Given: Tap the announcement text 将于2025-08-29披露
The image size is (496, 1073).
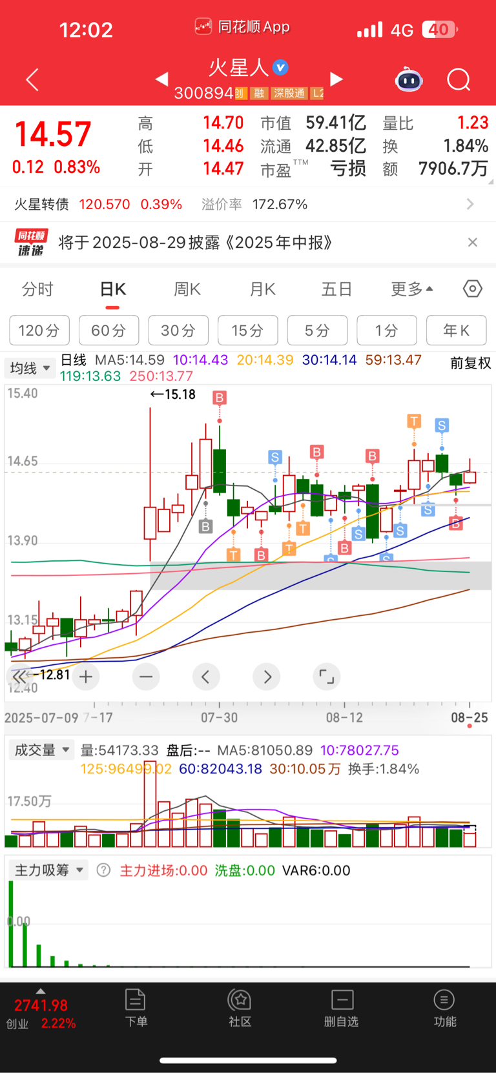Looking at the screenshot, I should [197, 243].
